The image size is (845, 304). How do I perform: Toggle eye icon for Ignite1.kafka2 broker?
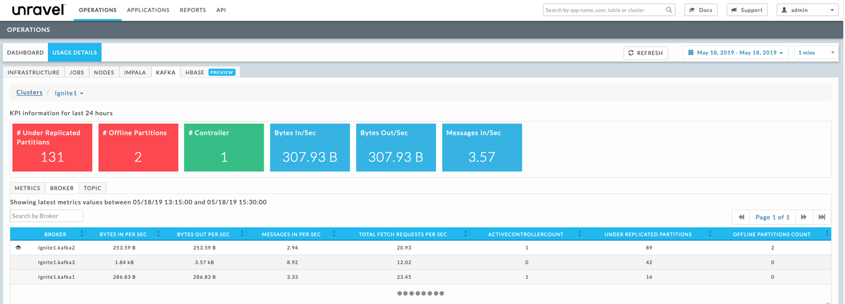[19, 248]
